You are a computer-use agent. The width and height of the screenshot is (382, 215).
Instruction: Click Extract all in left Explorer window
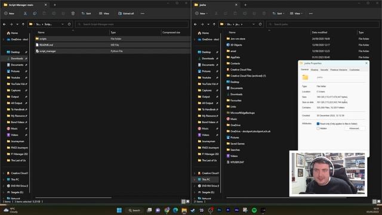(126, 13)
